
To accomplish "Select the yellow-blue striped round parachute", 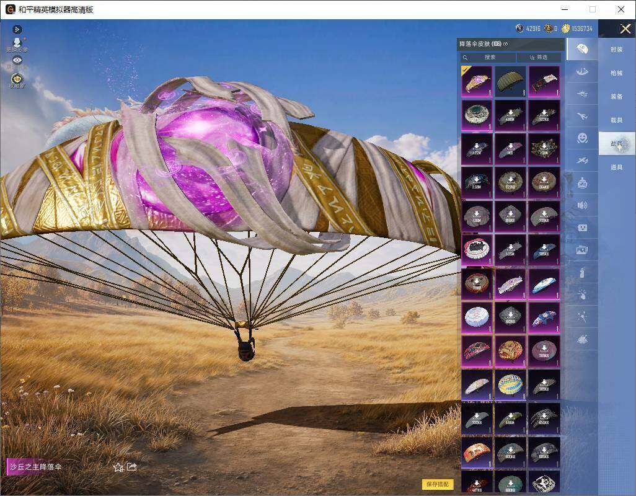I will click(x=510, y=384).
